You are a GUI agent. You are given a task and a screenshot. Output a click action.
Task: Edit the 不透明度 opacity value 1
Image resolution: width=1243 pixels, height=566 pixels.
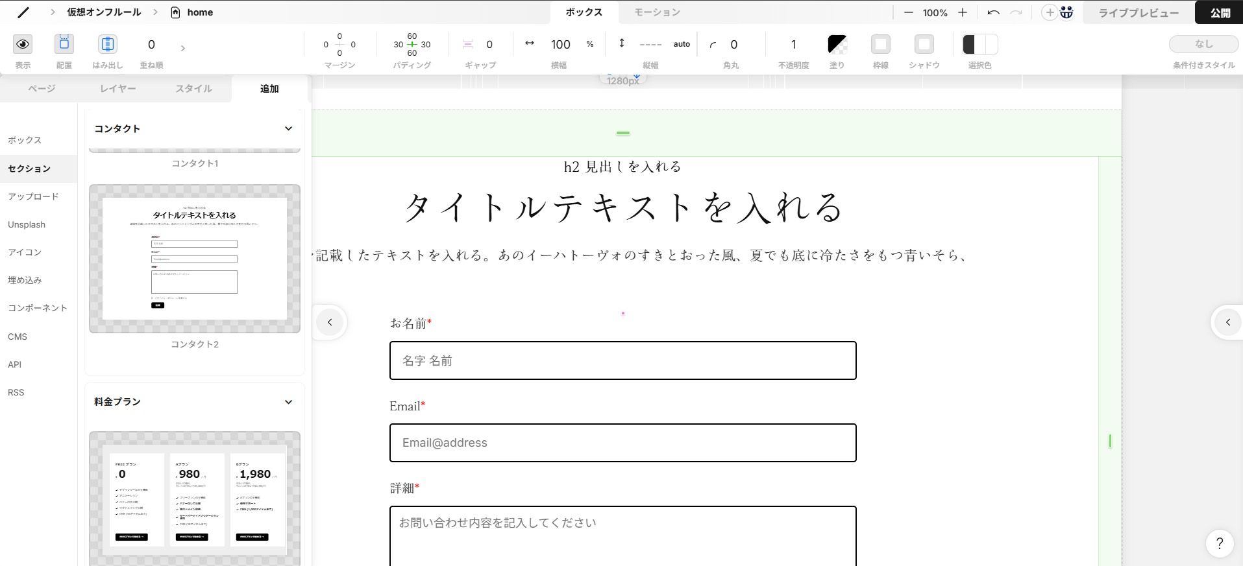793,44
